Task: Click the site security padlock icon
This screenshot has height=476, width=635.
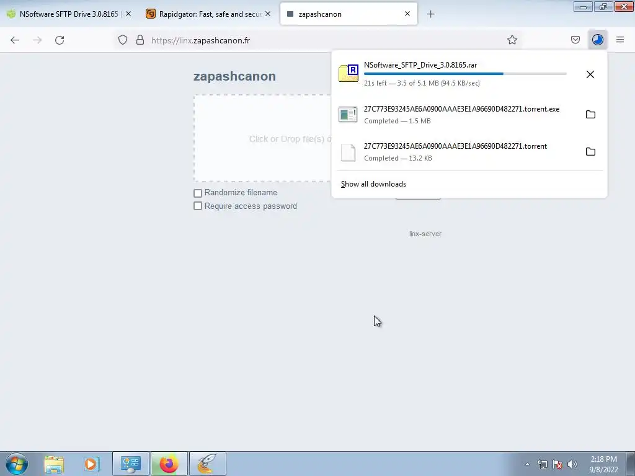Action: (140, 40)
